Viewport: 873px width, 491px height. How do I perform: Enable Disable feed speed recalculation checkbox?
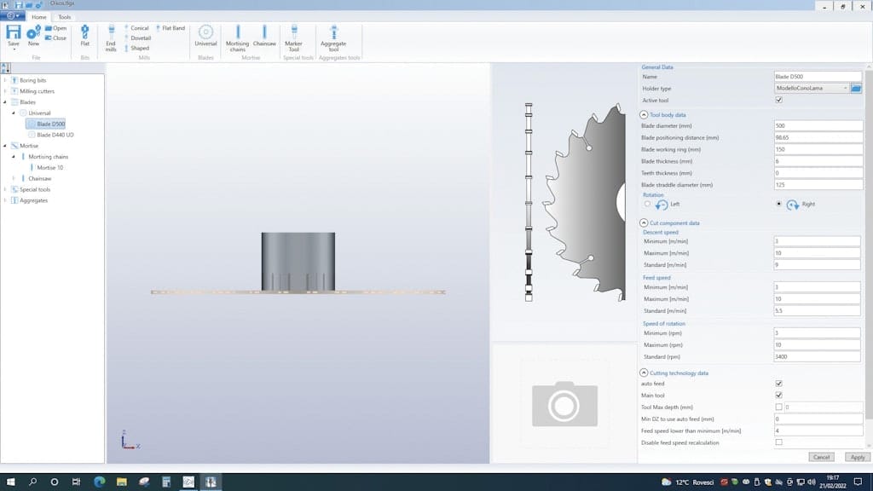click(x=778, y=442)
